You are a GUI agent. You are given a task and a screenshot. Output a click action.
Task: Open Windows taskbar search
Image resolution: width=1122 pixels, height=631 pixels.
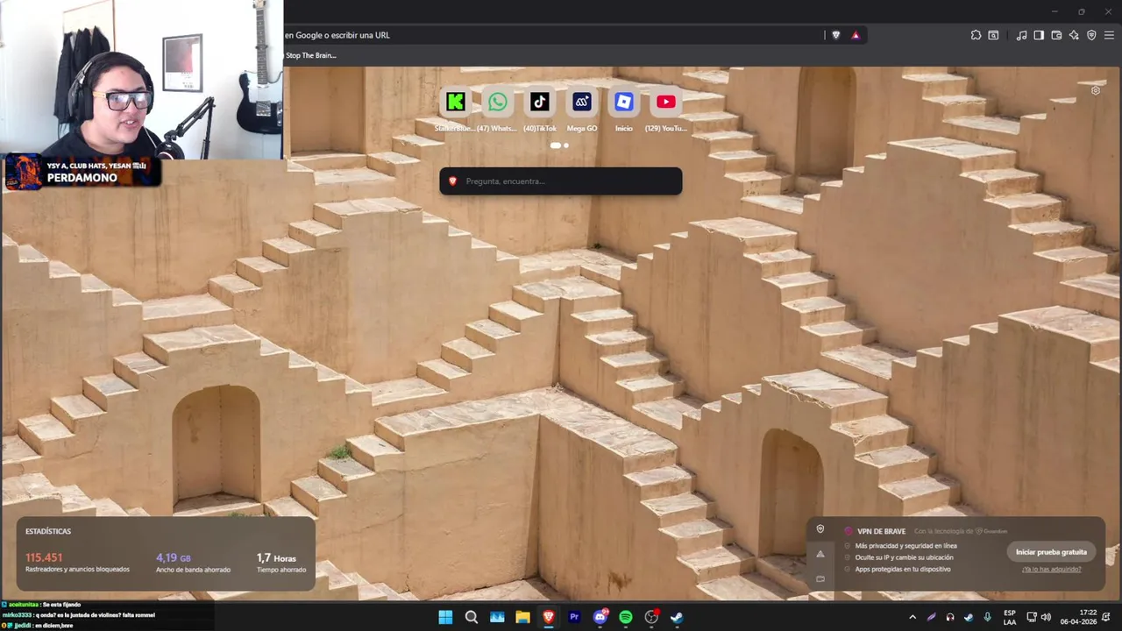pos(472,617)
